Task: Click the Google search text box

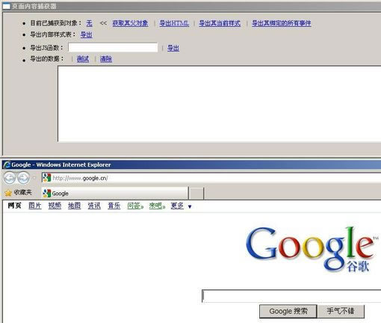Action: click(291, 296)
